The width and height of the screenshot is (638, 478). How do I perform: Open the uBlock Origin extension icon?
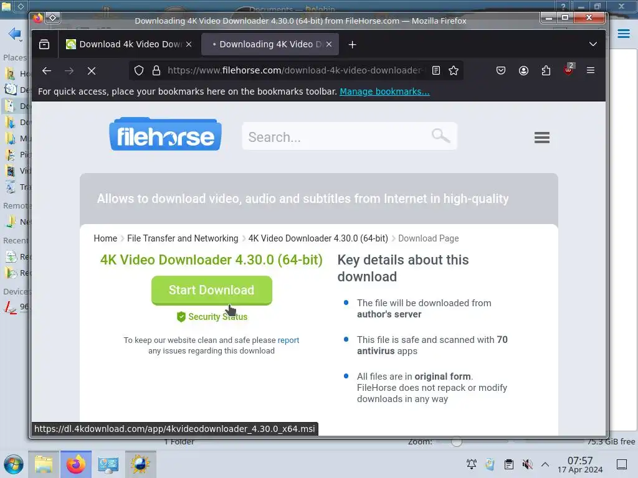pyautogui.click(x=568, y=70)
